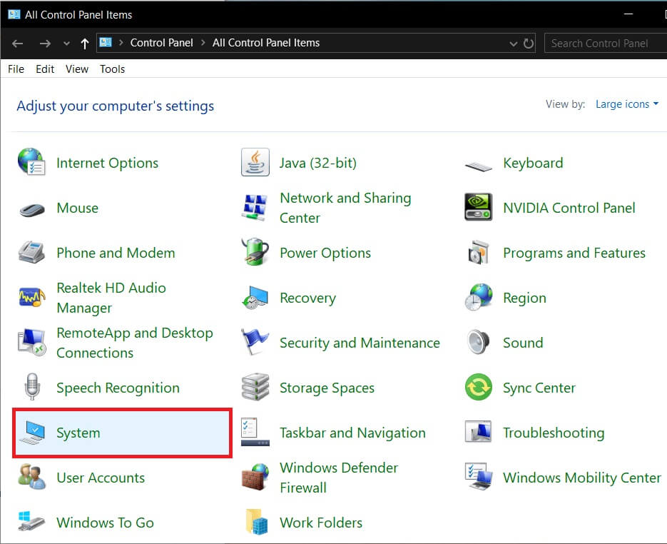This screenshot has width=667, height=544.
Task: Click the Storage Spaces drives icon
Action: [x=255, y=387]
